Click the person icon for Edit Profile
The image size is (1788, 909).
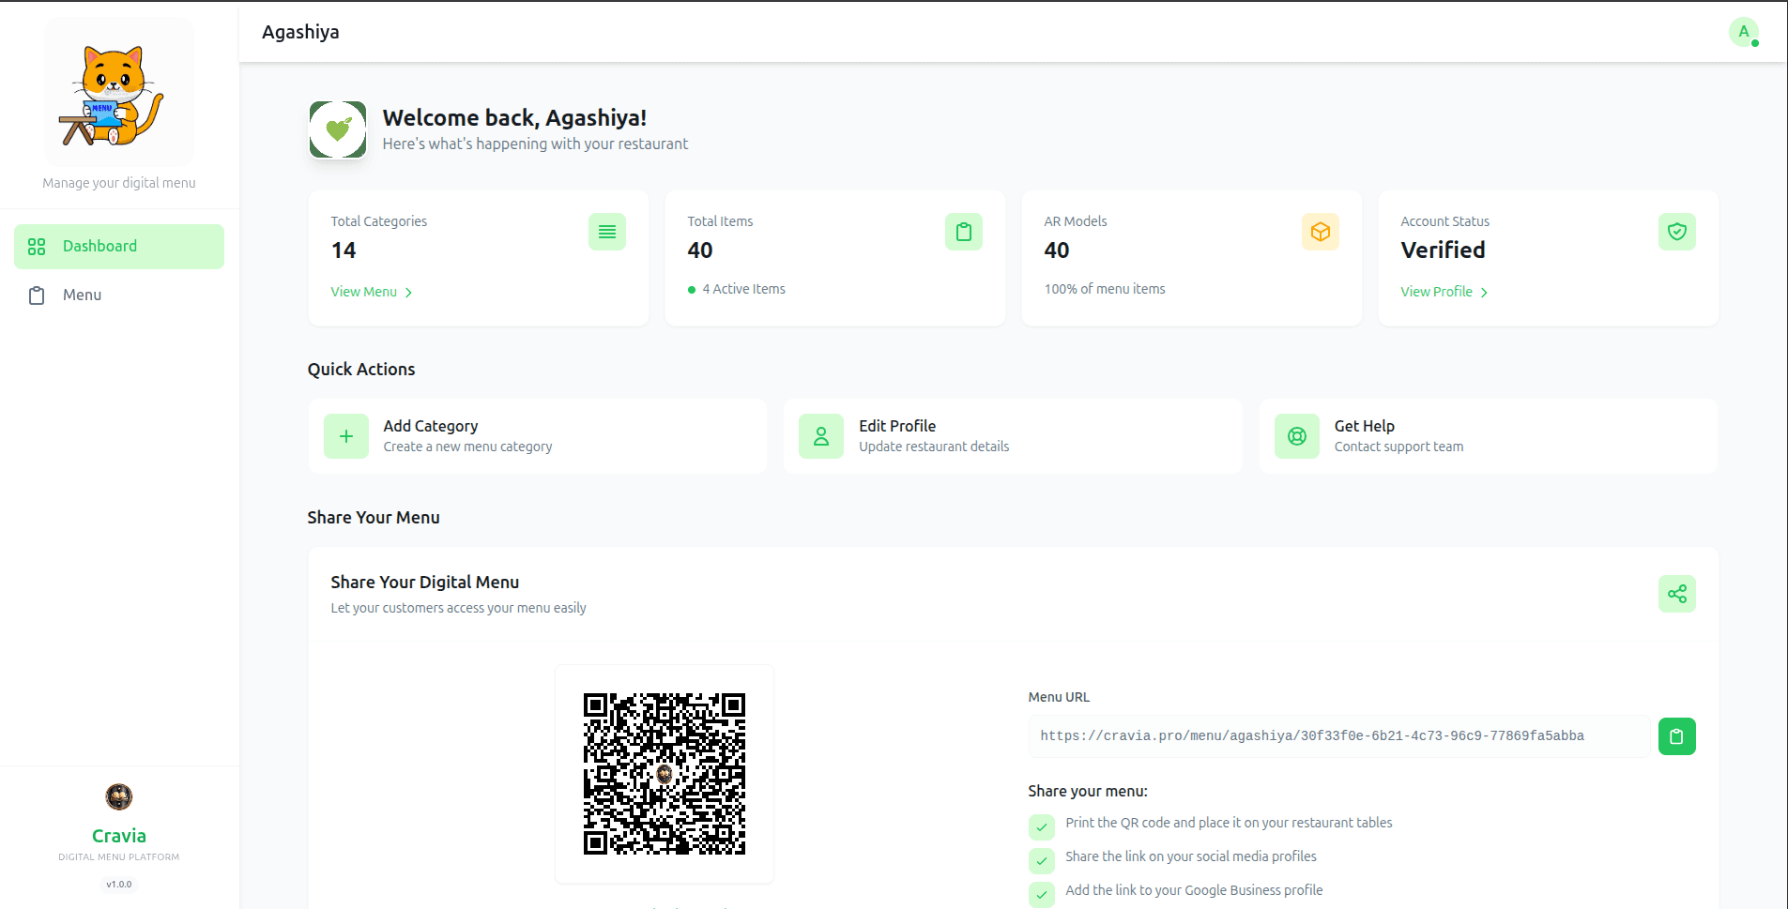tap(821, 436)
